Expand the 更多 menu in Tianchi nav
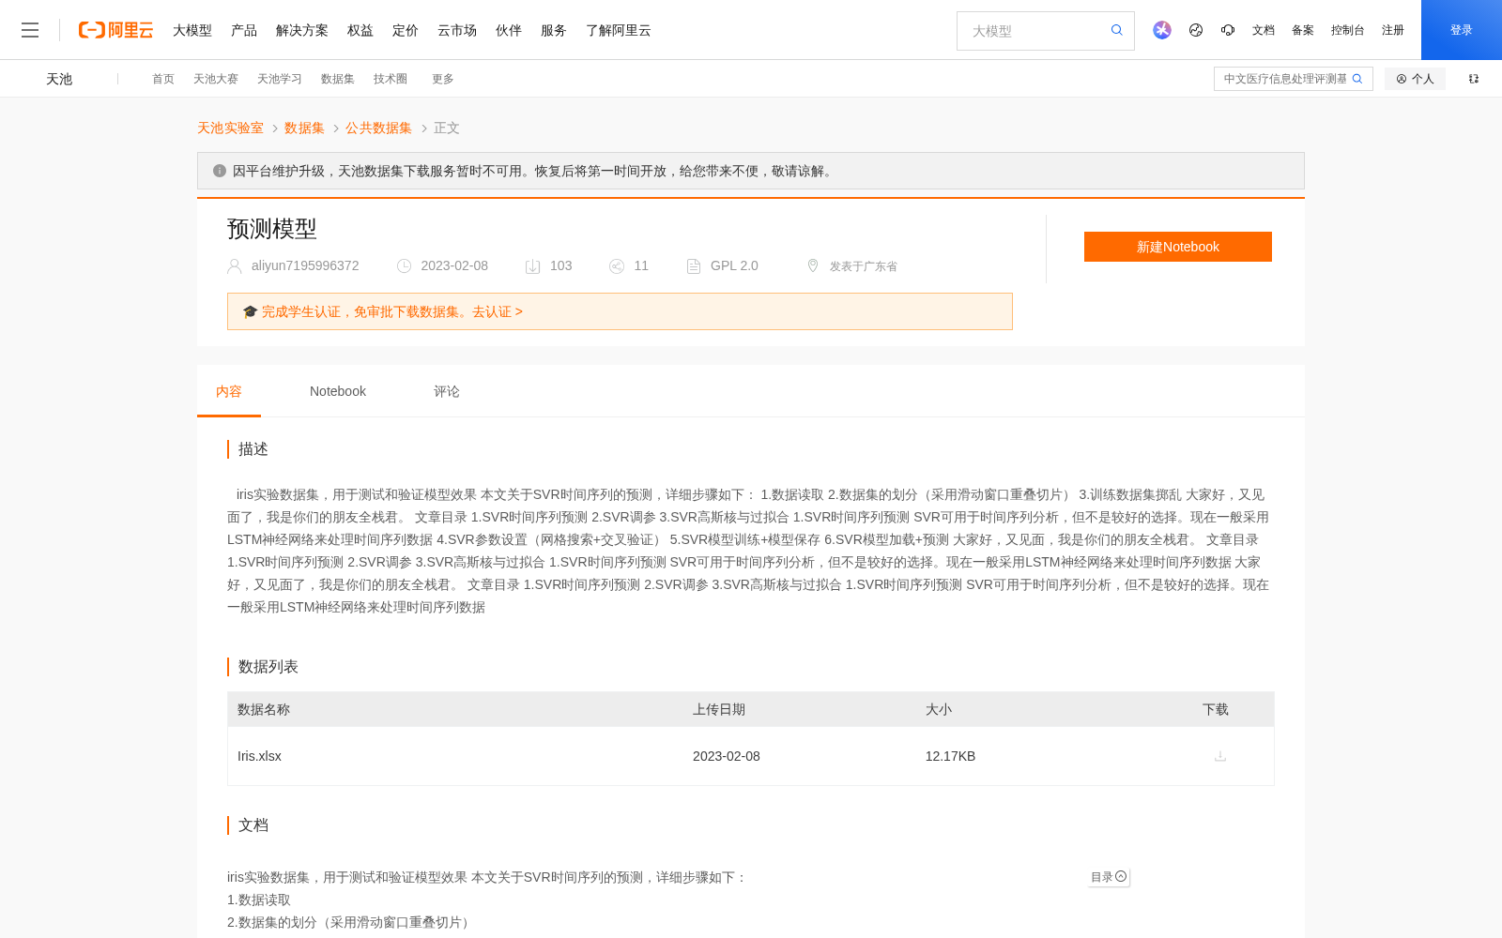The width and height of the screenshot is (1502, 938). coord(443,79)
